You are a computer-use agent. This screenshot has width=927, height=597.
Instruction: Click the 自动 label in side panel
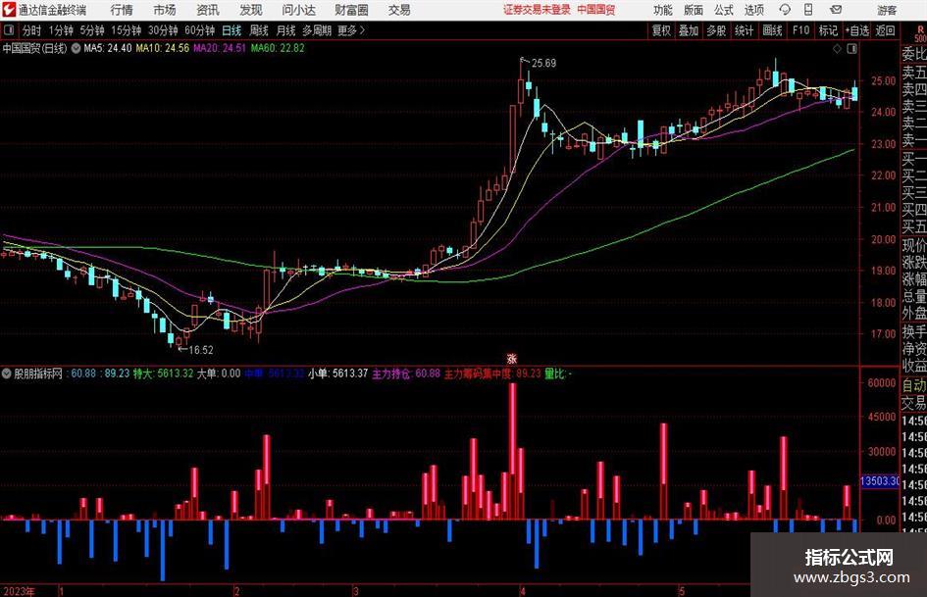click(913, 385)
